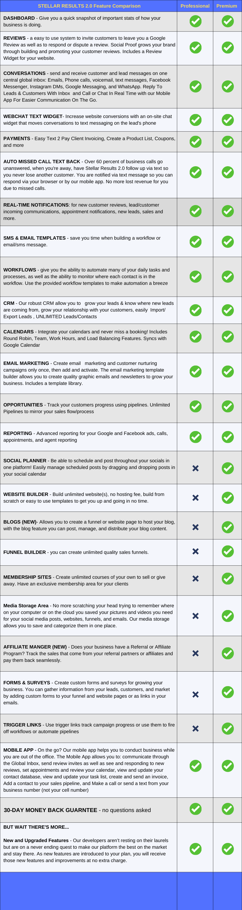Click Professional X mark for WEBSITE BUILDER
This screenshot has width=242, height=910.
click(x=195, y=498)
